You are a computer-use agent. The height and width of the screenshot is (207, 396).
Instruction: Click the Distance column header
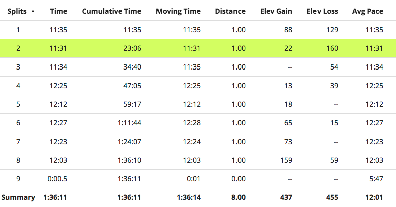tap(230, 11)
